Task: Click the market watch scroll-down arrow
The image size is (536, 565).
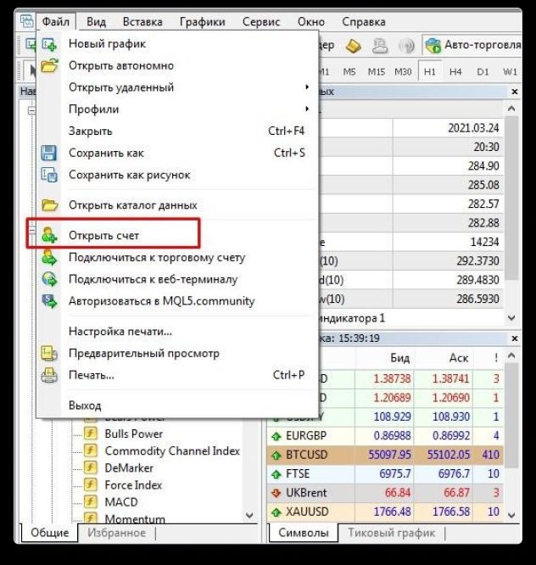Action: [511, 515]
